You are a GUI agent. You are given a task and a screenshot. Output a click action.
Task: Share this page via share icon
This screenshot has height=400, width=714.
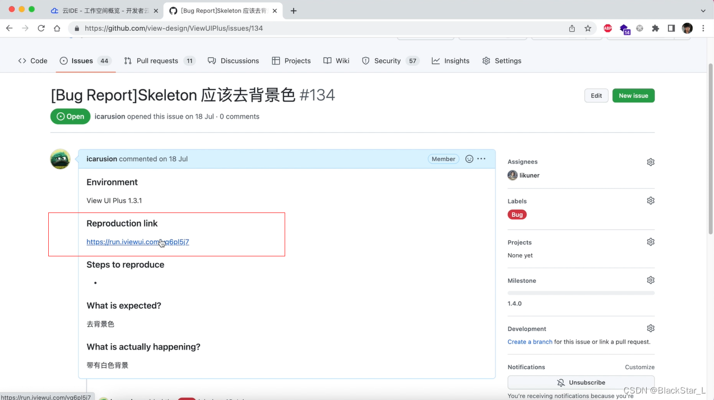[572, 28]
